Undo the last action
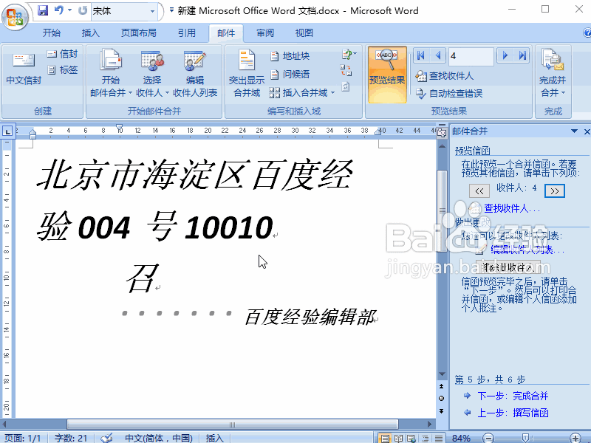 click(x=58, y=10)
